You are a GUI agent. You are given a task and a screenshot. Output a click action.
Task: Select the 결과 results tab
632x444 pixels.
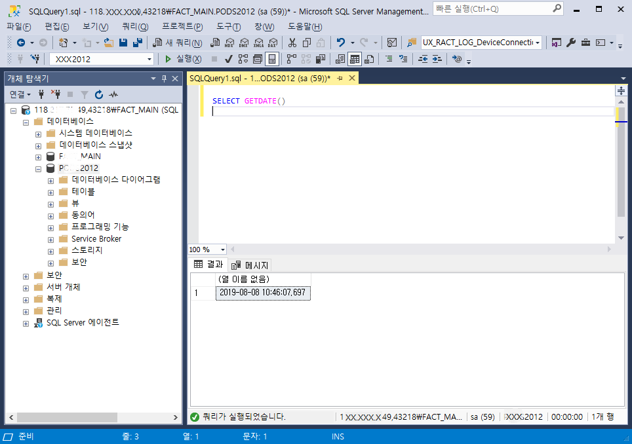(208, 265)
